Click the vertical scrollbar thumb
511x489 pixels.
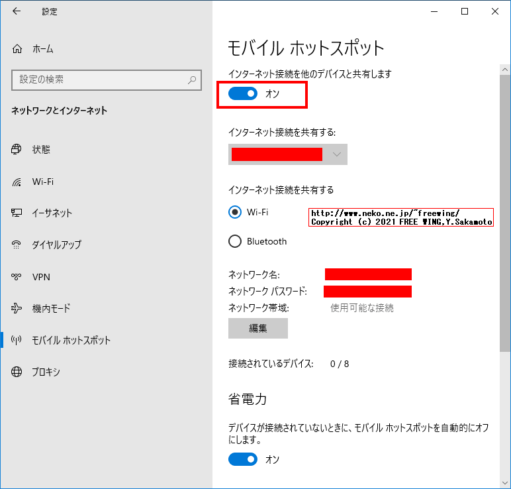[505, 213]
